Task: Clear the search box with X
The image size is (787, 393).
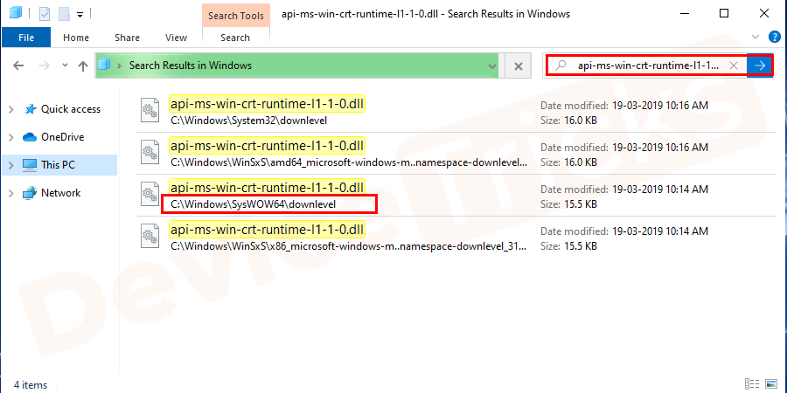Action: pos(734,65)
